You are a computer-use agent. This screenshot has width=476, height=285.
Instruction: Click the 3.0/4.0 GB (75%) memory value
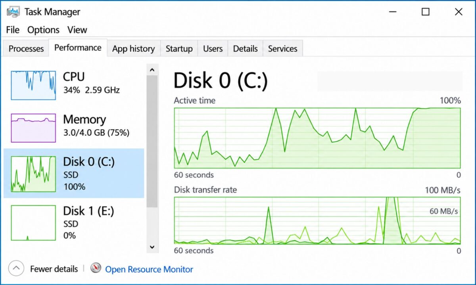[x=96, y=133]
